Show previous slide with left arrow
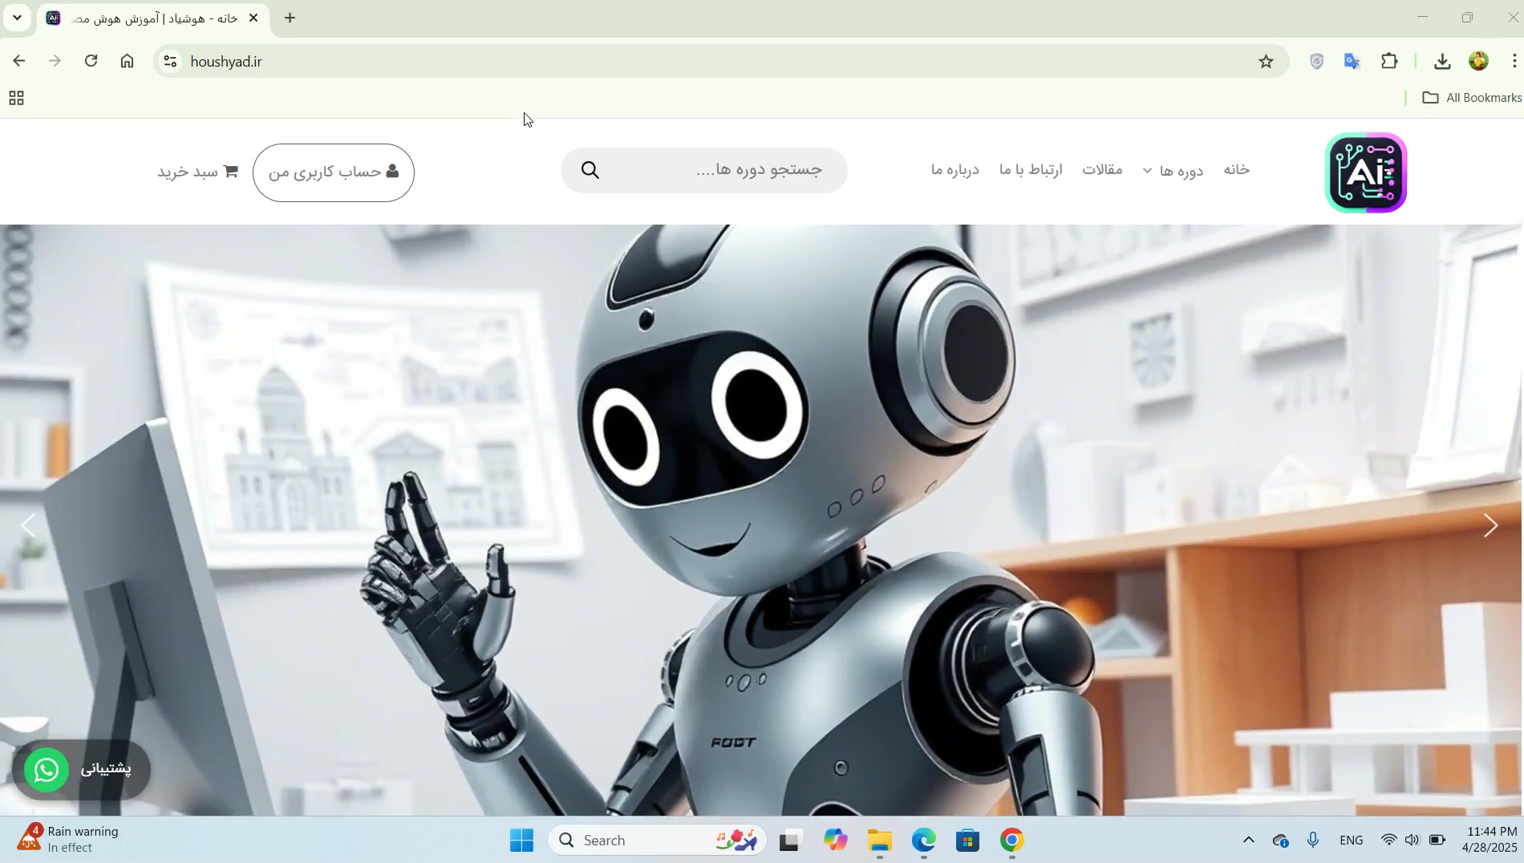The width and height of the screenshot is (1524, 863). coord(29,525)
